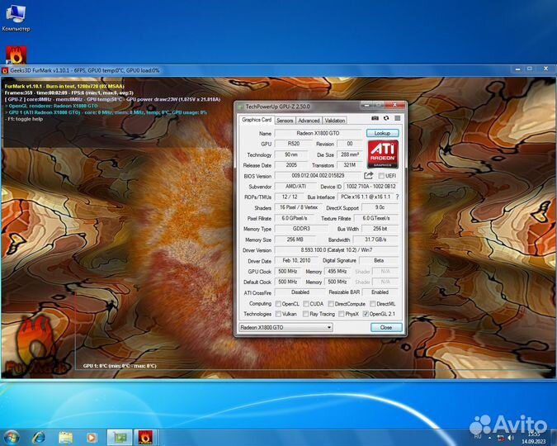This screenshot has height=446, width=557.
Task: Open the GPU-Z hamburger menu
Action: coord(397,119)
